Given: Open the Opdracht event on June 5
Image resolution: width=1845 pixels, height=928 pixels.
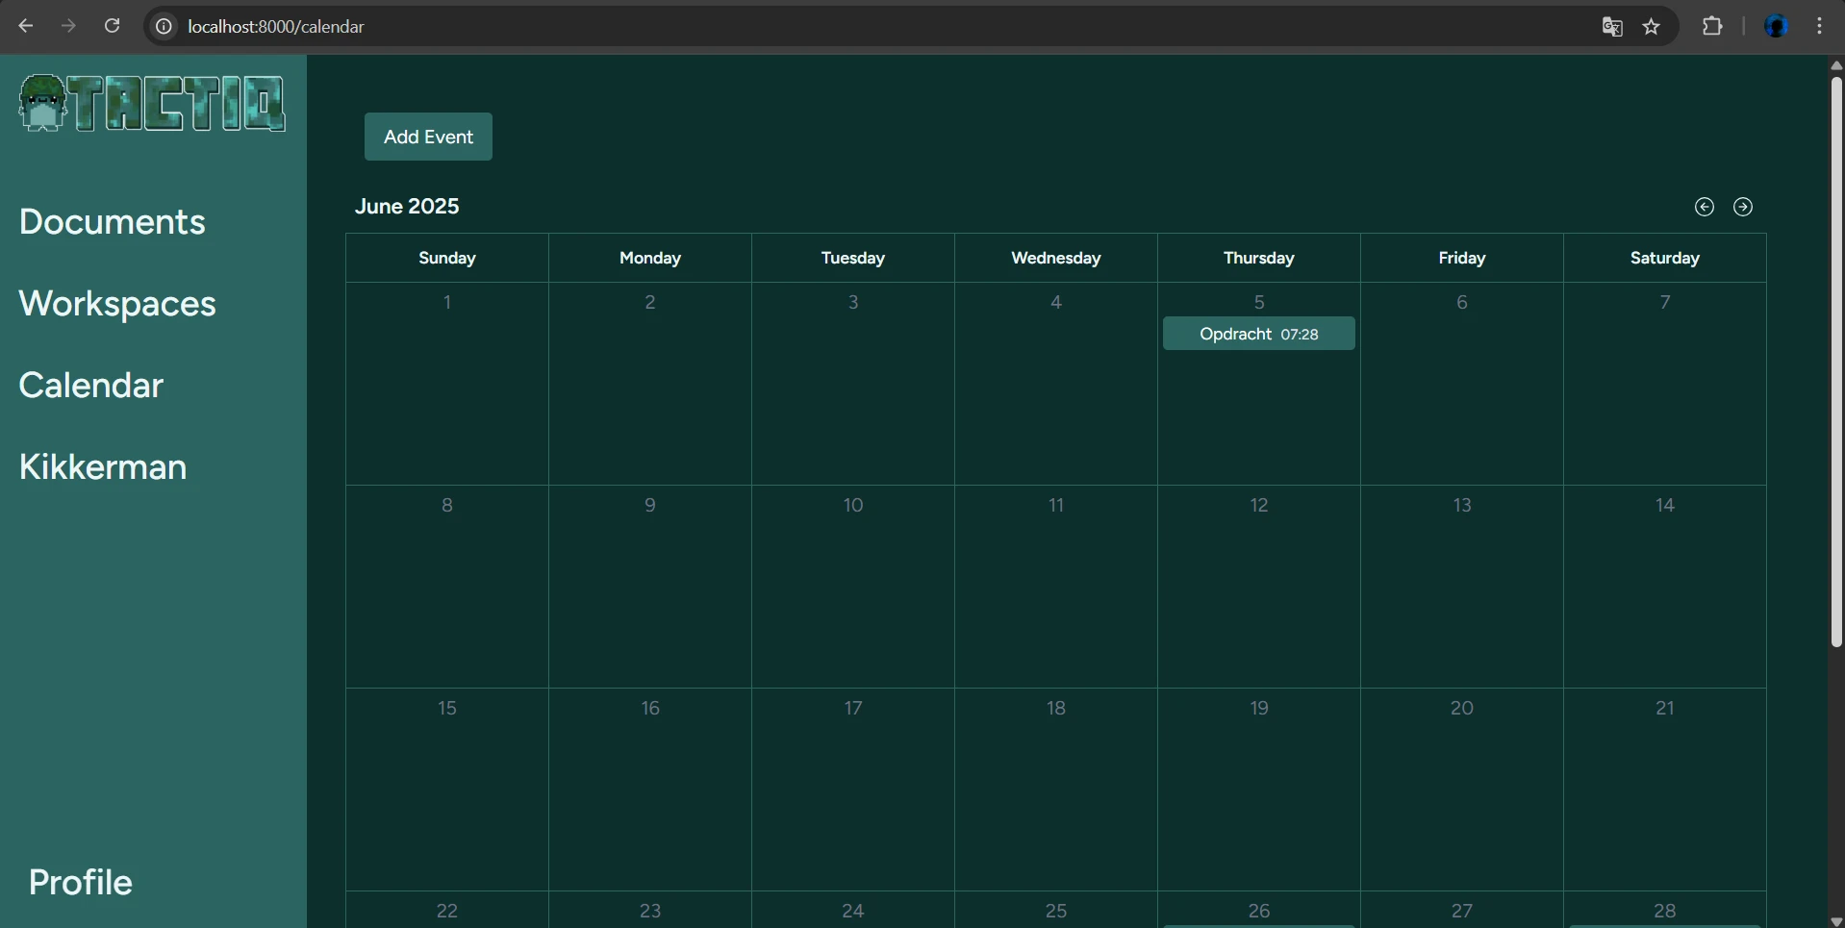Looking at the screenshot, I should coord(1258,334).
